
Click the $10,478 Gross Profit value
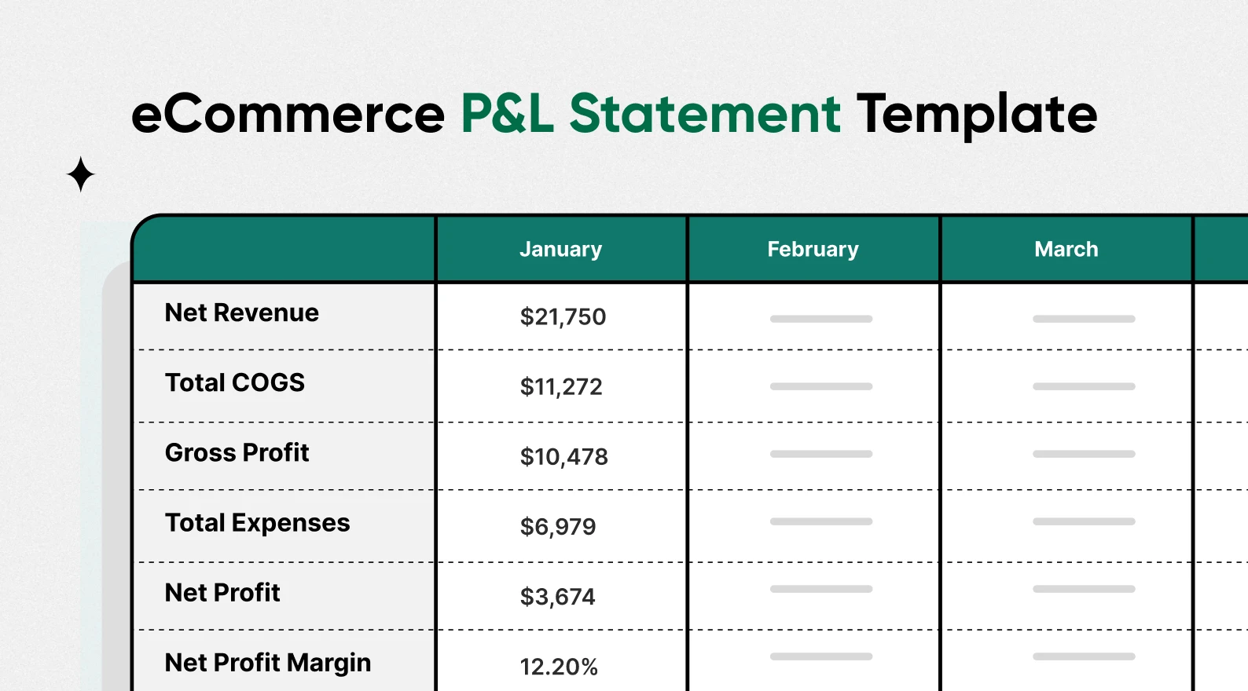click(563, 456)
